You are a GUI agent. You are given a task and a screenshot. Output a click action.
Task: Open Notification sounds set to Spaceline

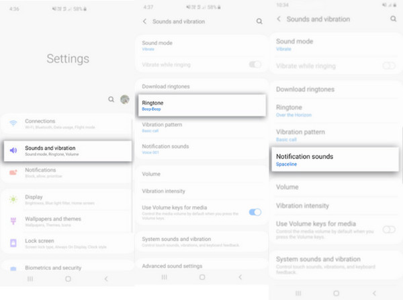click(x=335, y=160)
